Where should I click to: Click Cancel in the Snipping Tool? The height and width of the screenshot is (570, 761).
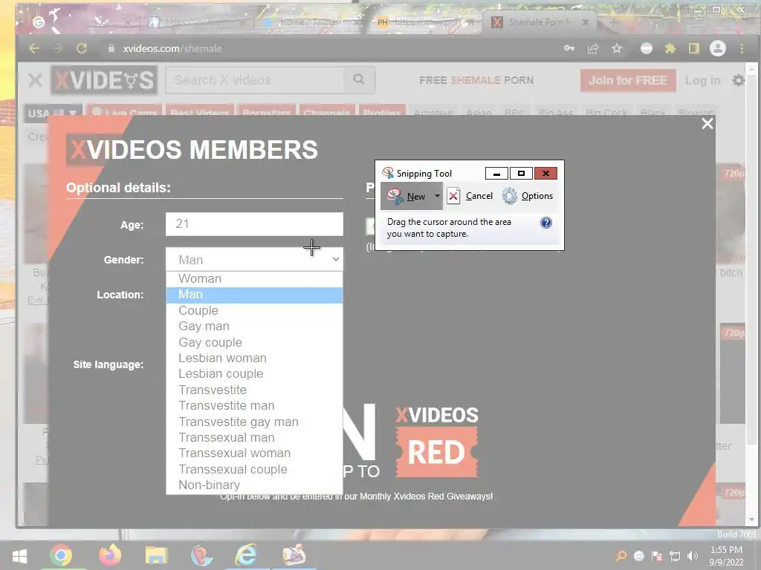pos(470,196)
